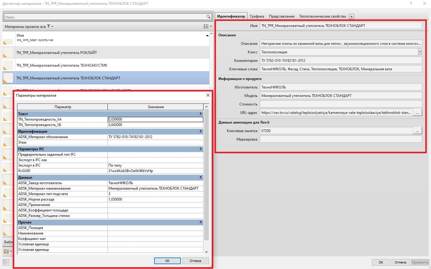Open the list view options icon

tap(207, 27)
